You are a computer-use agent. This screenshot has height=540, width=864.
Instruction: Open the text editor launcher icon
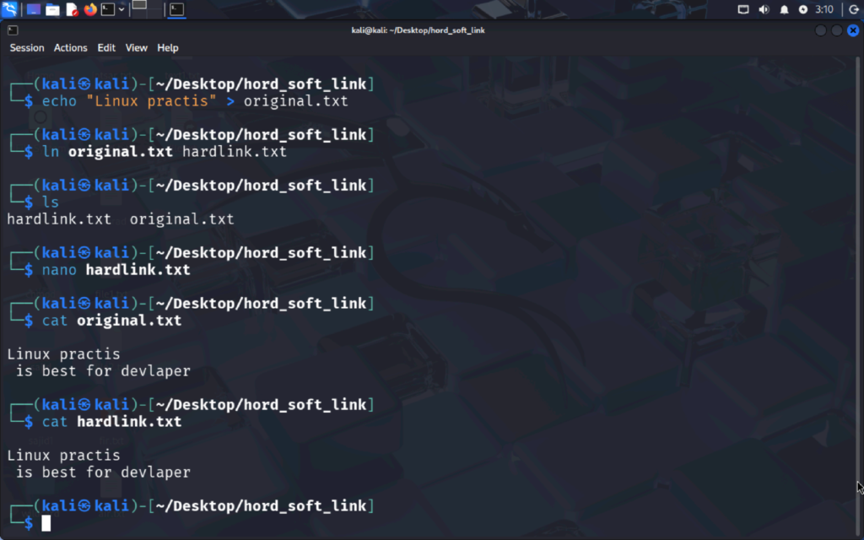[72, 10]
